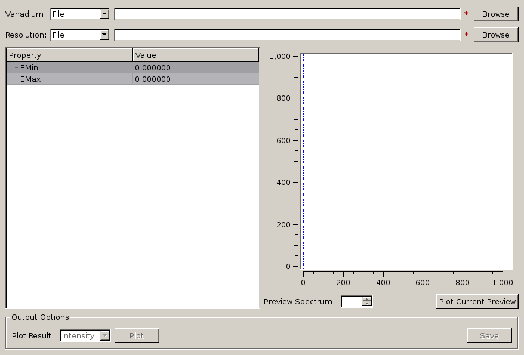Image resolution: width=524 pixels, height=355 pixels.
Task: Click the Plot button in Output Options
Action: coord(137,335)
